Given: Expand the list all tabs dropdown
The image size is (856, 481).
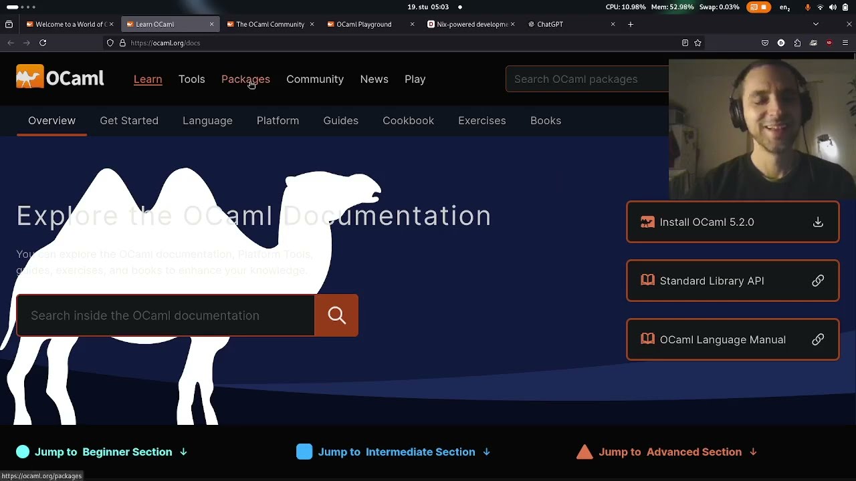Looking at the screenshot, I should point(815,24).
